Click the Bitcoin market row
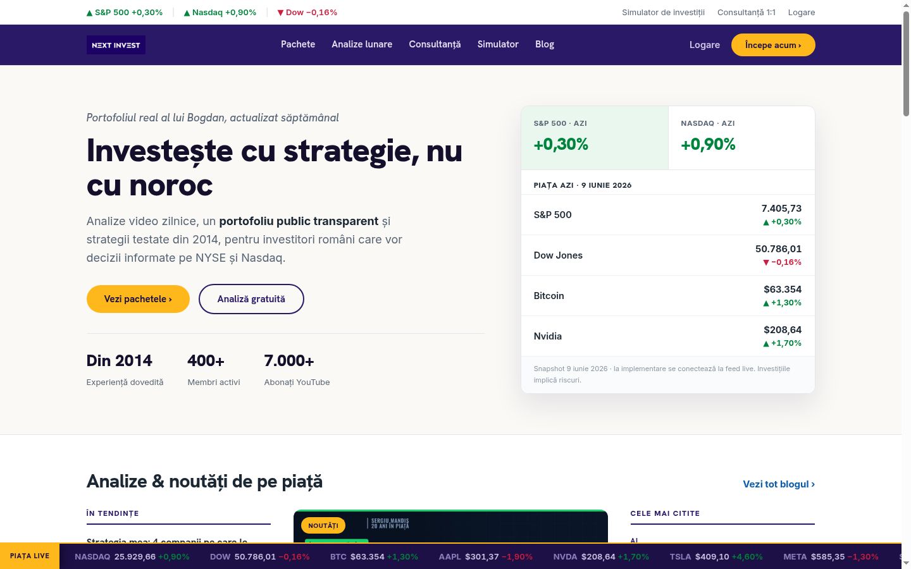The width and height of the screenshot is (911, 569). [668, 296]
